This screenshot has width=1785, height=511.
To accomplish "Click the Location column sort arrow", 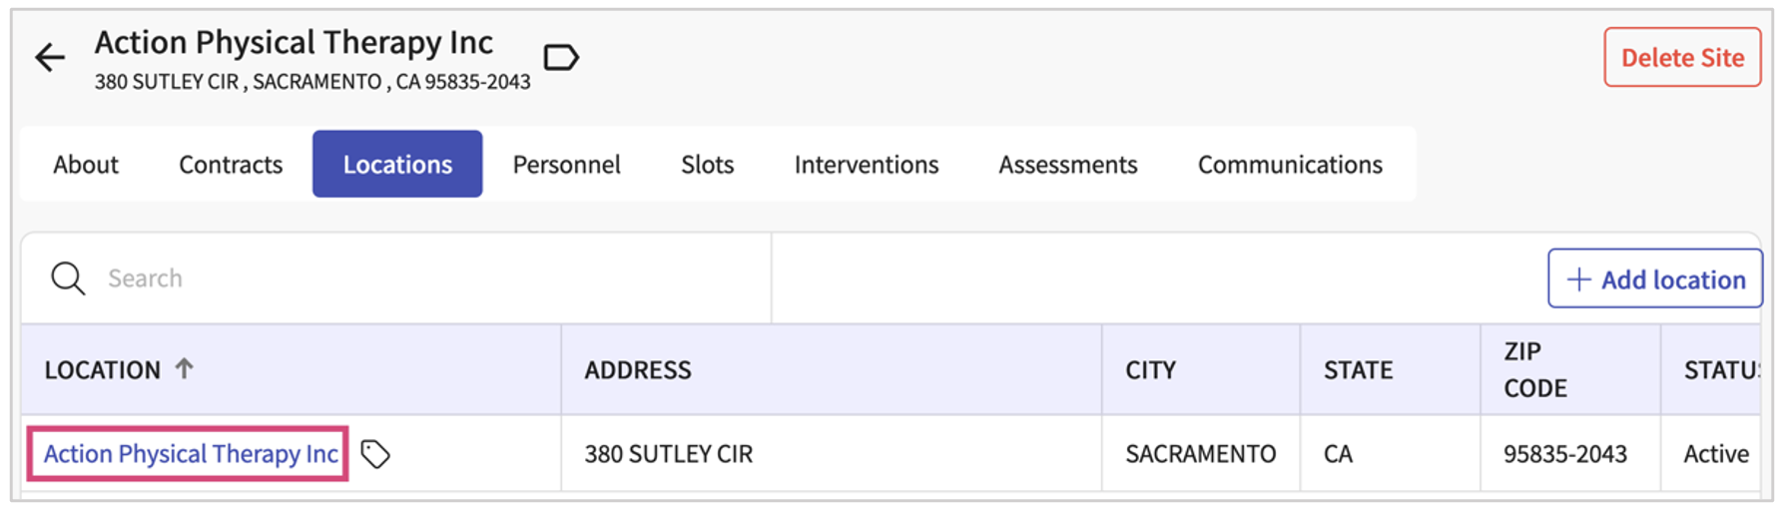I will click(x=185, y=368).
